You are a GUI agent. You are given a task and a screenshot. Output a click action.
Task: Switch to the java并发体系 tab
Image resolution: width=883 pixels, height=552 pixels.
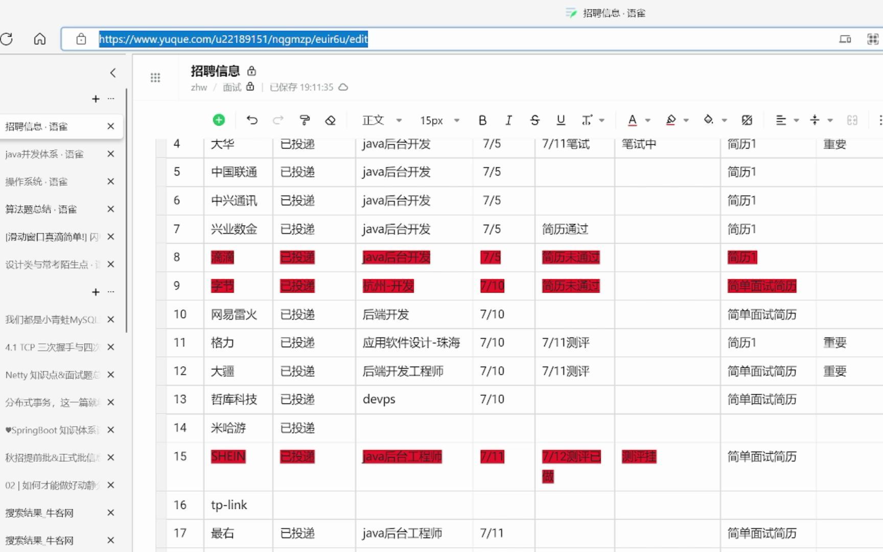(44, 154)
